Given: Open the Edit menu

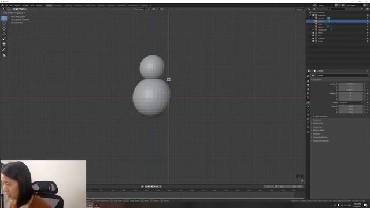Looking at the screenshot, I should 11,5.
